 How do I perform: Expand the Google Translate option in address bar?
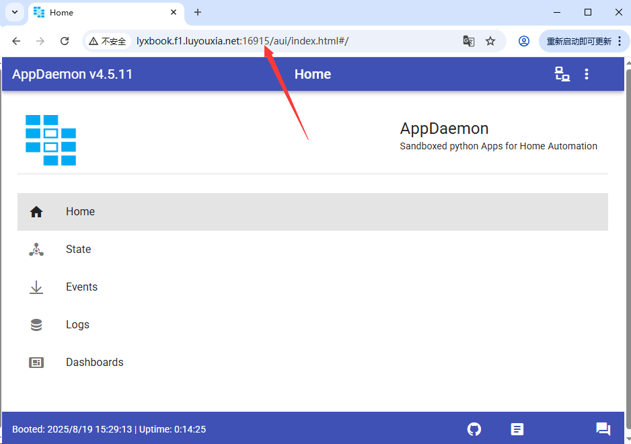click(468, 41)
